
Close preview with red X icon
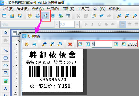(70, 44)
